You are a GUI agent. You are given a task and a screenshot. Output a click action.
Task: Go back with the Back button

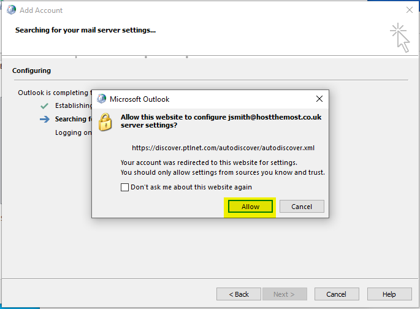click(x=239, y=294)
